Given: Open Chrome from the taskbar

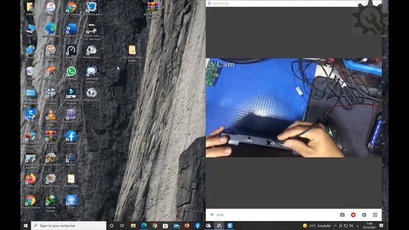Looking at the screenshot, I should click(155, 226).
